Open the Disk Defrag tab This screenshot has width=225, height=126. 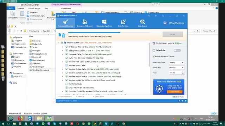coord(123,23)
